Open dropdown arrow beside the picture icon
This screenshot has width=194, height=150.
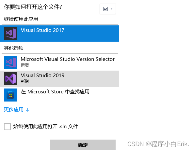point(111,9)
